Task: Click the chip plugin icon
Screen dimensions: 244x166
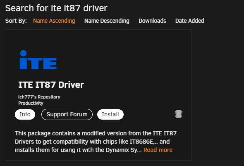Action: click(179, 114)
